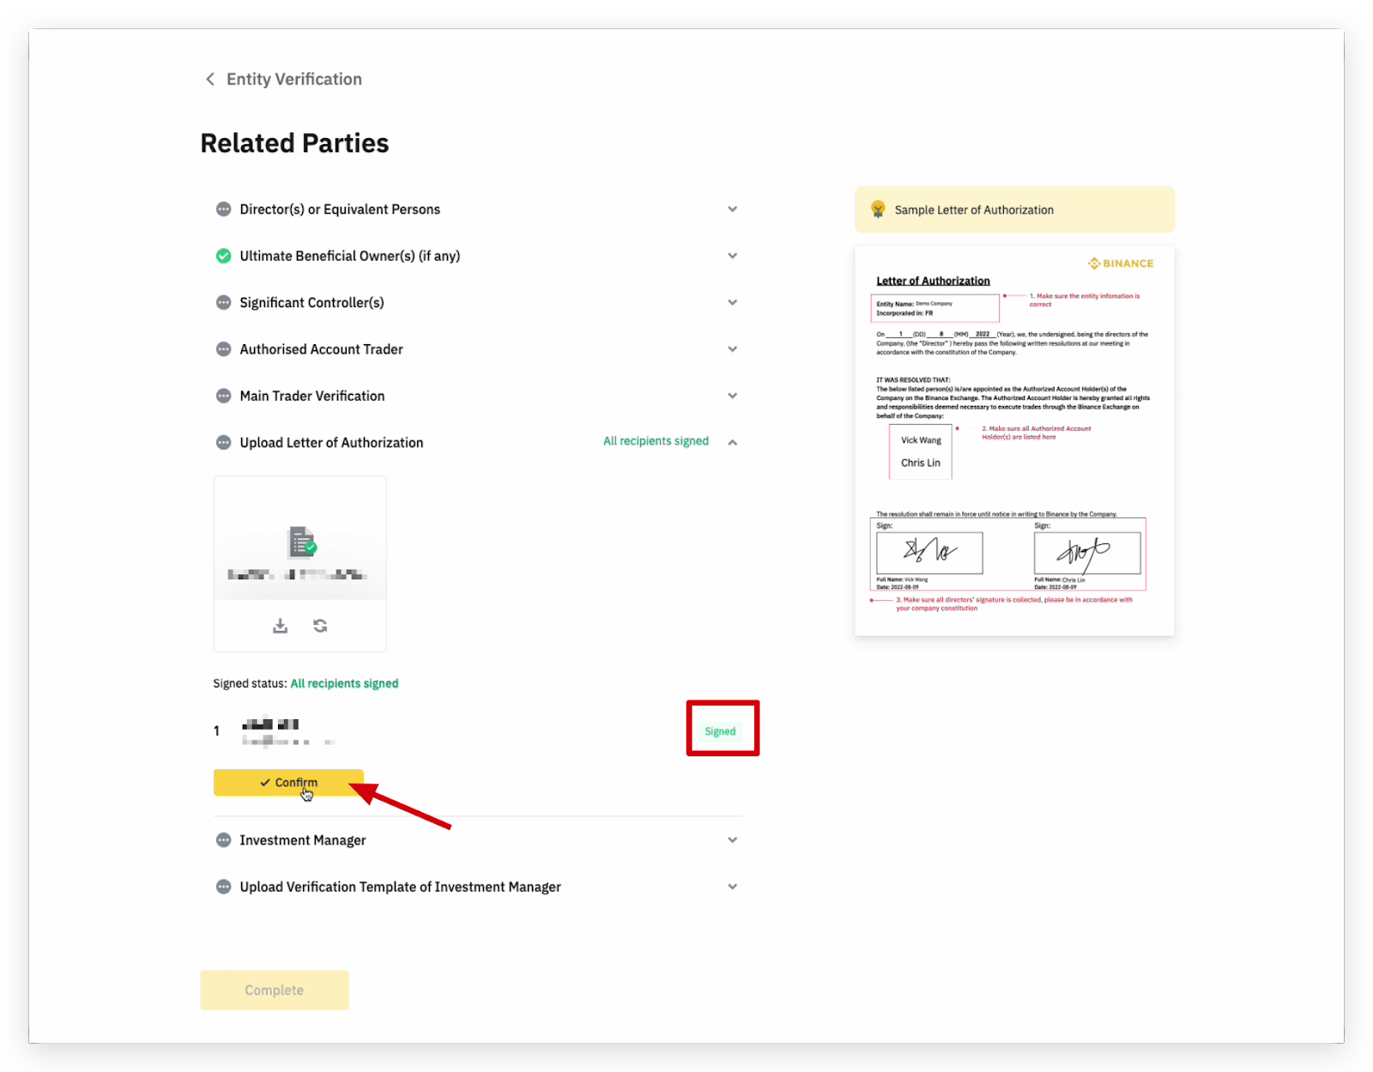Click the Signed status badge
The height and width of the screenshot is (1072, 1373).
click(720, 731)
